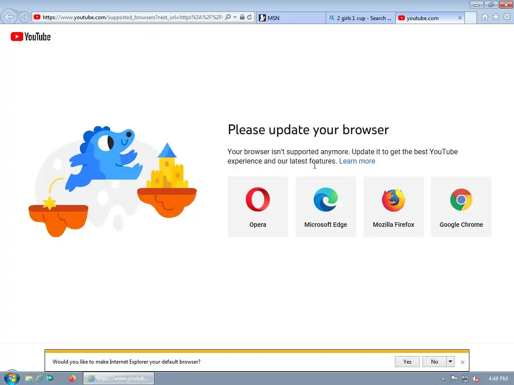This screenshot has width=514, height=385.
Task: Follow the Learn more link
Action: (357, 161)
